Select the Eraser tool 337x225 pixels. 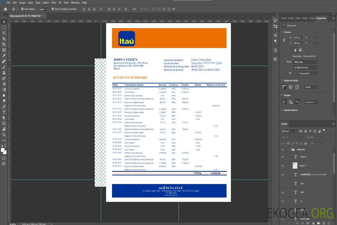4,84
